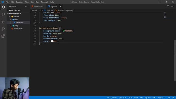Click Port : 5500 Live Server status

(x=150, y=98)
